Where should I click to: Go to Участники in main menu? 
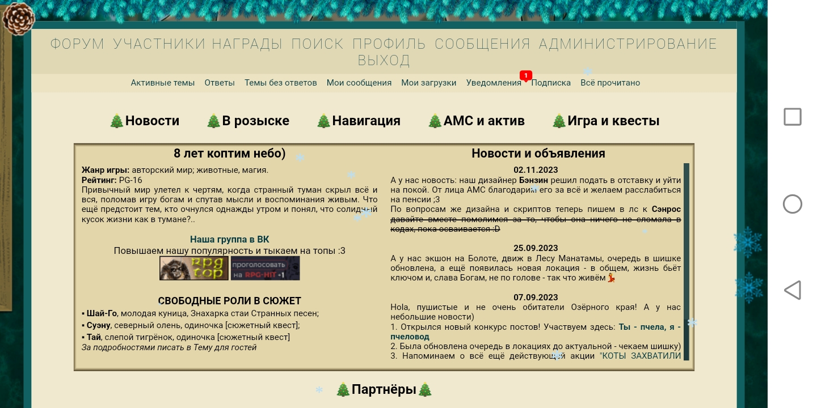(x=159, y=44)
